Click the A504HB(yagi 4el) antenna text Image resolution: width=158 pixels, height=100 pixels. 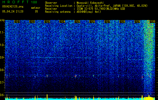89,12
